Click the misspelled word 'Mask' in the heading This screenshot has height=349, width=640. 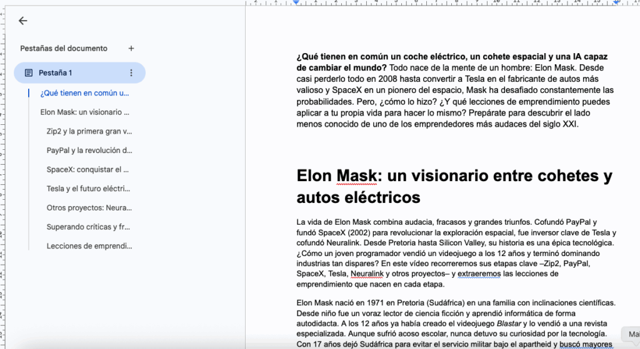(x=357, y=176)
